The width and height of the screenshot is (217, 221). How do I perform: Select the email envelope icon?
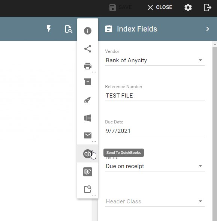(x=88, y=135)
